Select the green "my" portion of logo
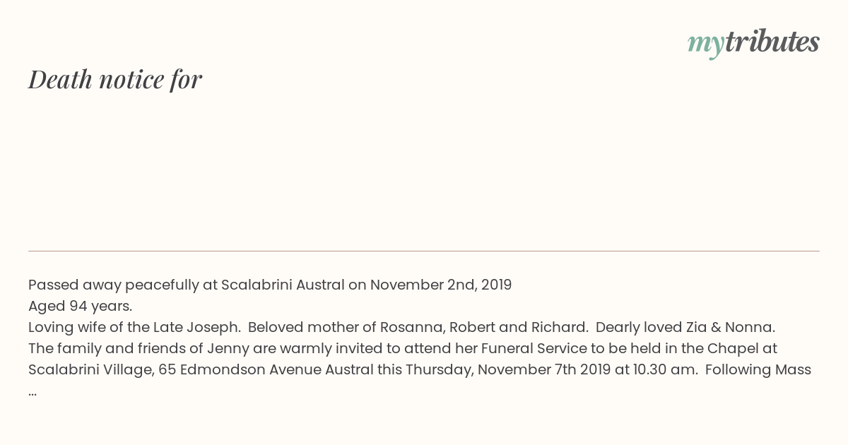This screenshot has width=848, height=445. pyautogui.click(x=705, y=46)
